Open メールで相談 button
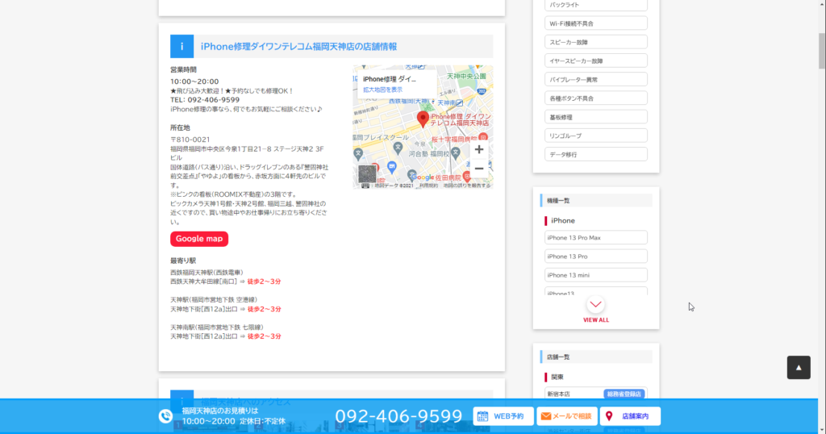Viewport: 826px width, 434px height. (x=567, y=416)
